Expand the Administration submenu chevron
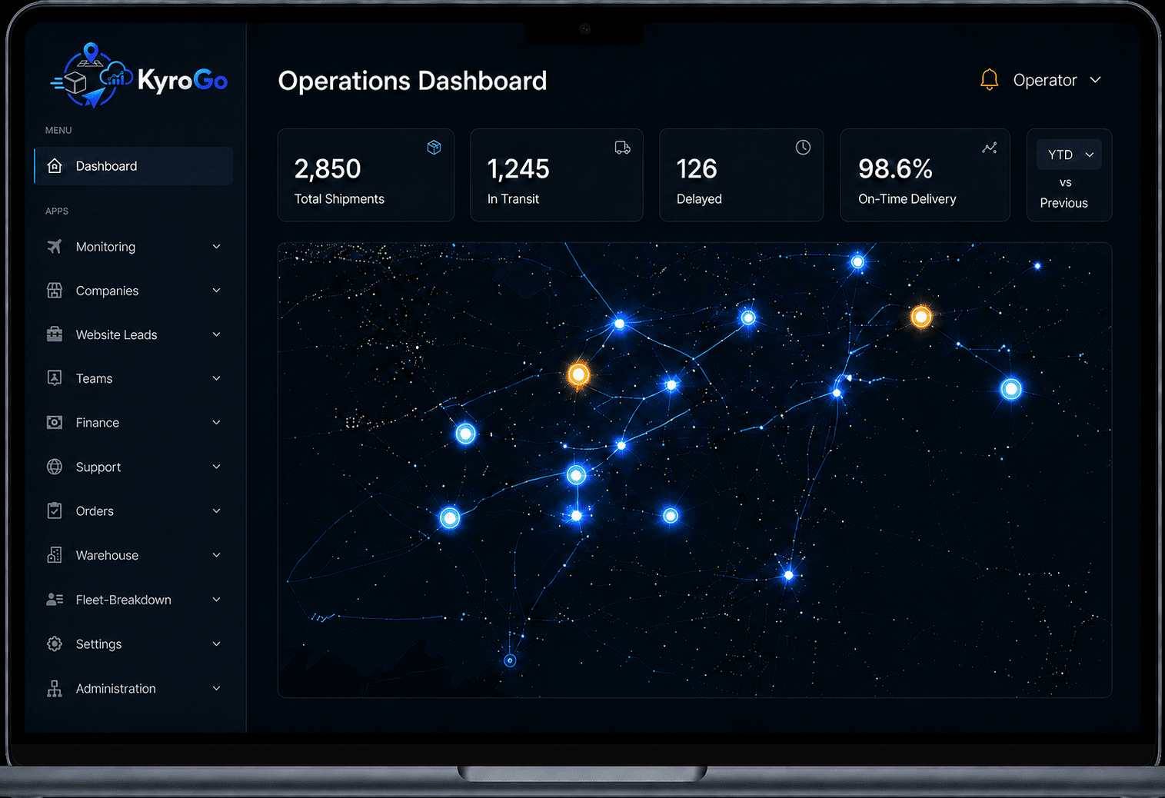The image size is (1165, 798). tap(216, 689)
